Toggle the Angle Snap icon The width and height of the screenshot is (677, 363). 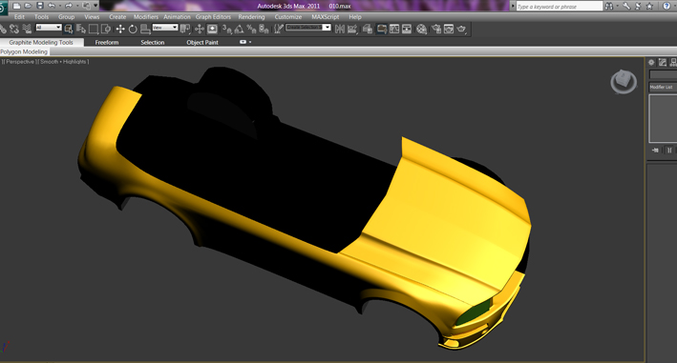239,29
